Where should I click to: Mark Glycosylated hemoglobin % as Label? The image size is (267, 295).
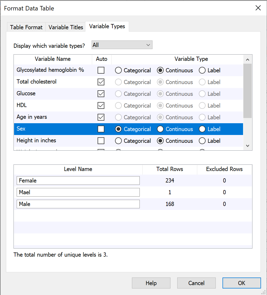point(202,70)
